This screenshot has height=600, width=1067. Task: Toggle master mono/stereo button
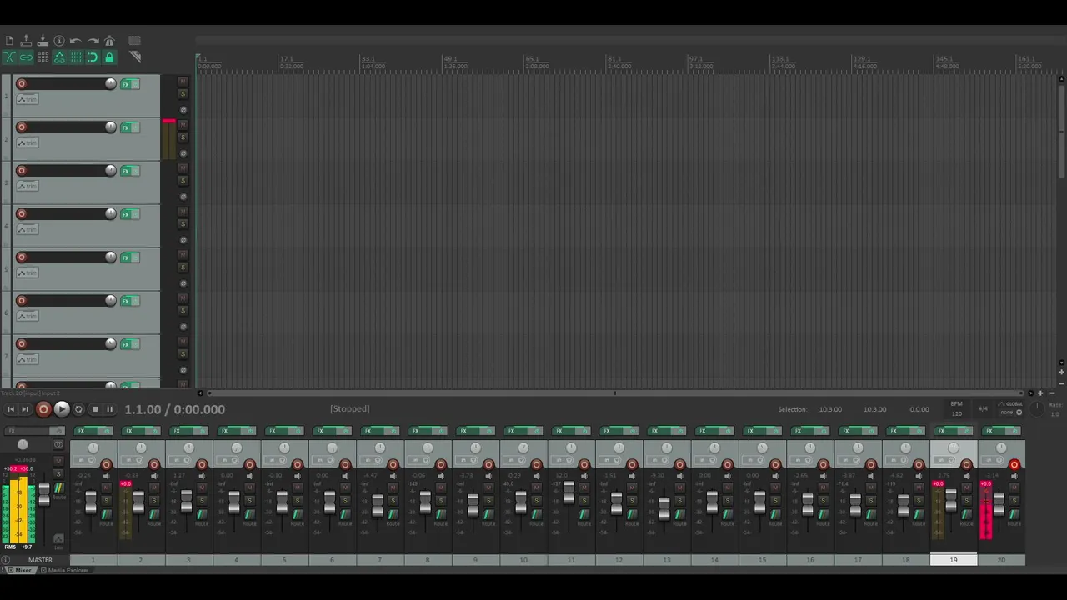coord(58,444)
